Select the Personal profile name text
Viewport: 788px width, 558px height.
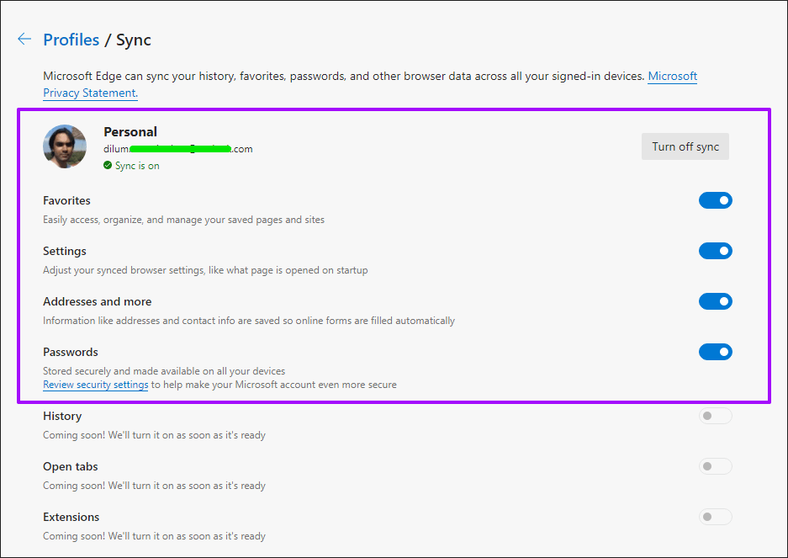tap(130, 132)
